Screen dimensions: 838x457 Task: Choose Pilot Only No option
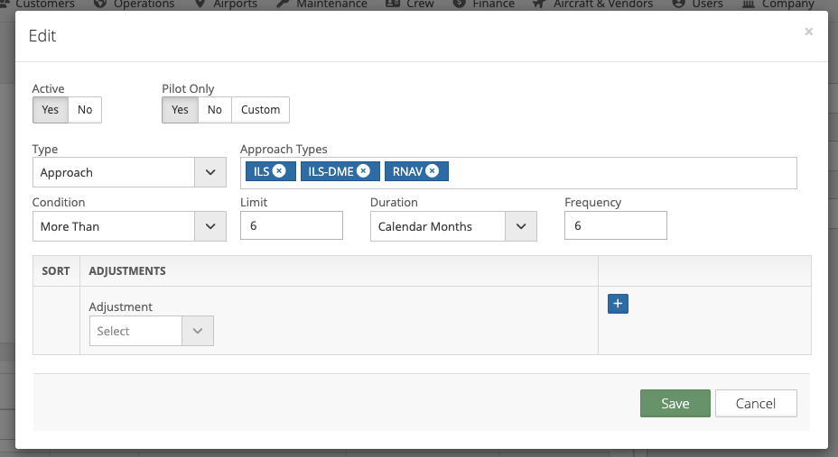[215, 110]
